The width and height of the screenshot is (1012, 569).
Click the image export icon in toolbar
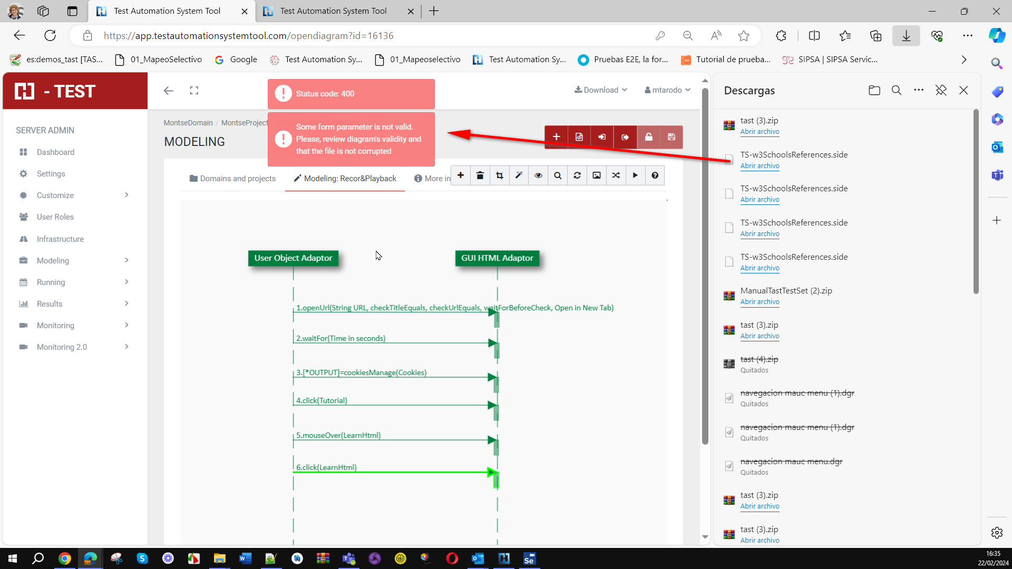tap(597, 175)
